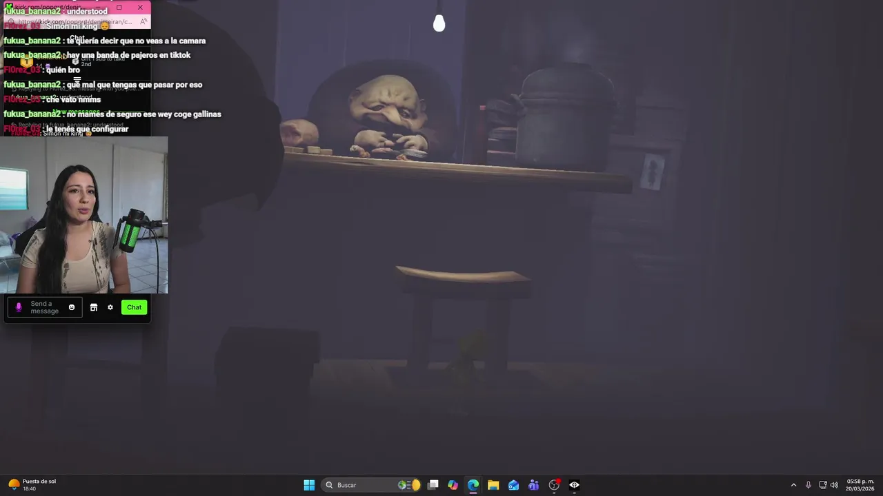
Task: Open the Puesta de sol weather widget
Action: (32, 485)
